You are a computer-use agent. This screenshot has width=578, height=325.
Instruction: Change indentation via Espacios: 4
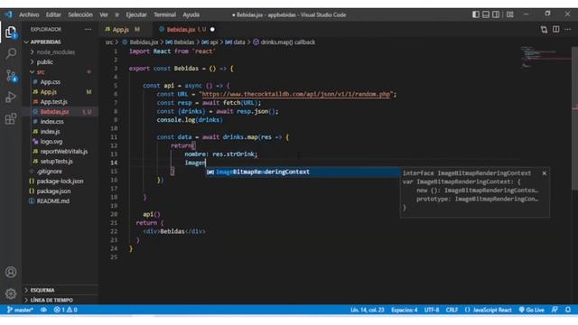[x=404, y=310]
